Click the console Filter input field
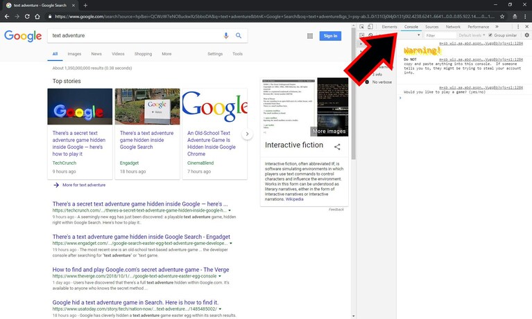Screen dimensions: 532x319 (x=439, y=35)
